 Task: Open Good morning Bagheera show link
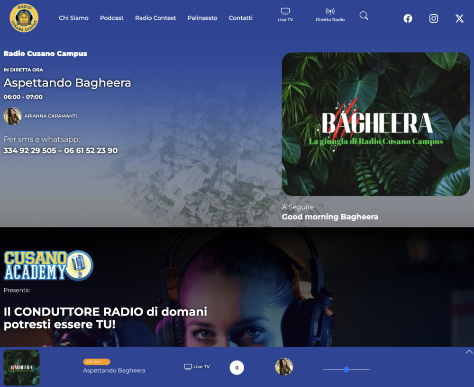click(330, 217)
